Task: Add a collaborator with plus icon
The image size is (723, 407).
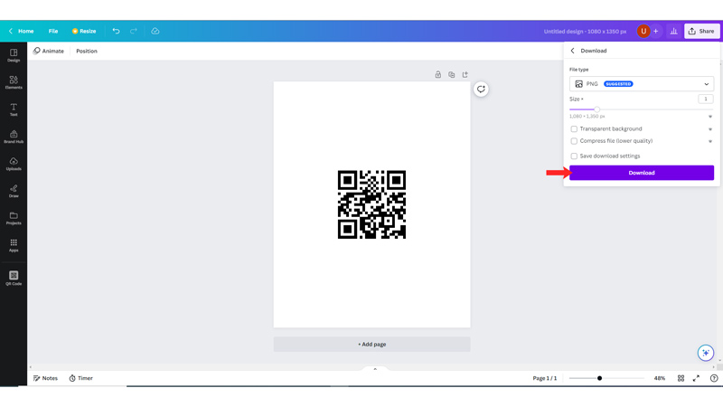Action: pos(656,31)
